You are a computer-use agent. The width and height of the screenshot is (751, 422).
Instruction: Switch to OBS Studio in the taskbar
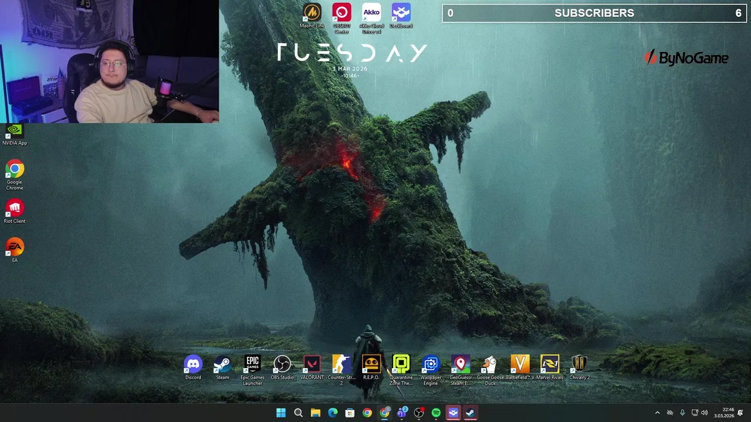(419, 413)
